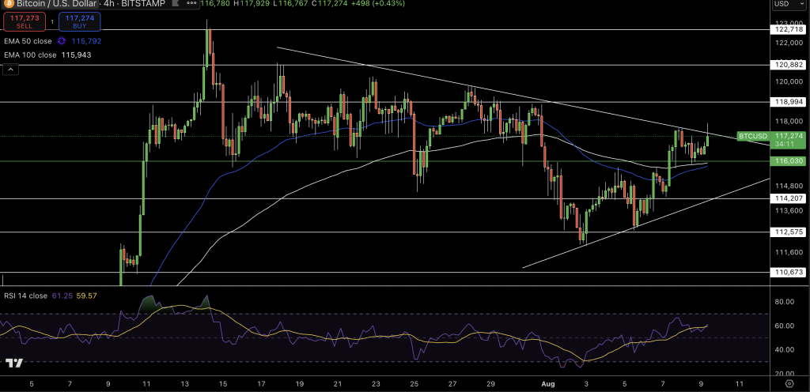Click the 113,600 price axis tick
810x392 pixels.
point(789,210)
